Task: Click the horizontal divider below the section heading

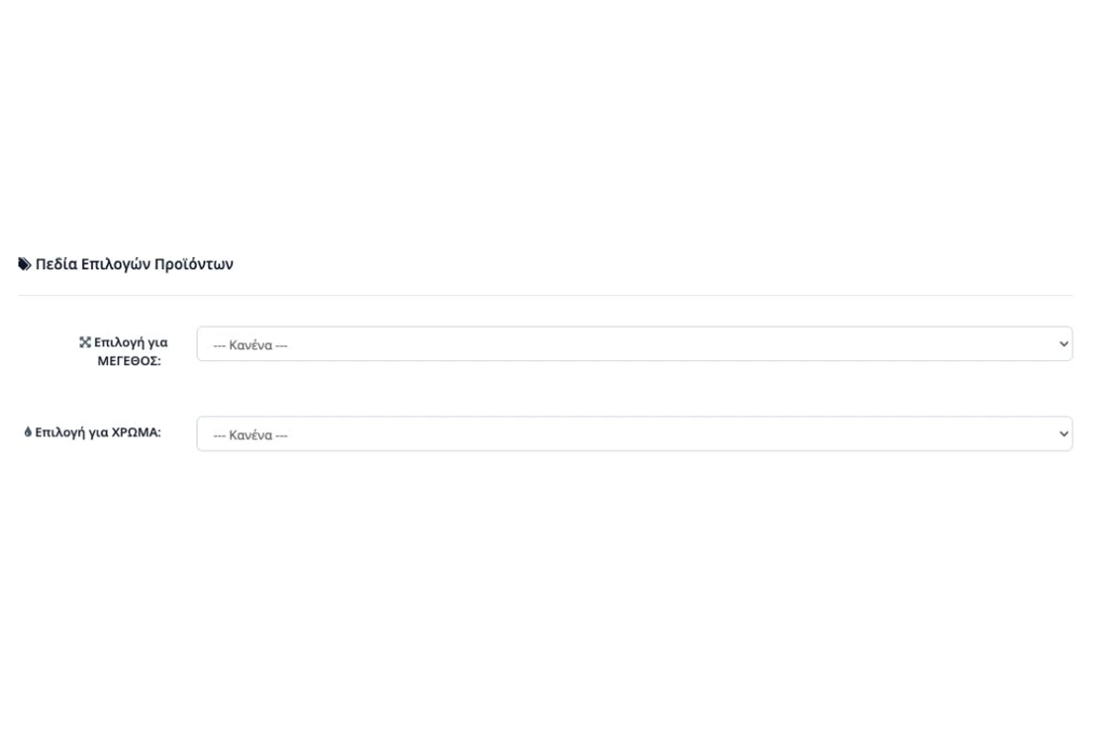Action: [x=545, y=296]
